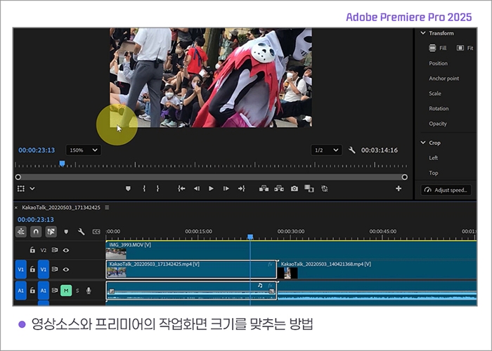This screenshot has height=351, width=492.
Task: Mark Out point in Program Monitor
Action: [157, 188]
